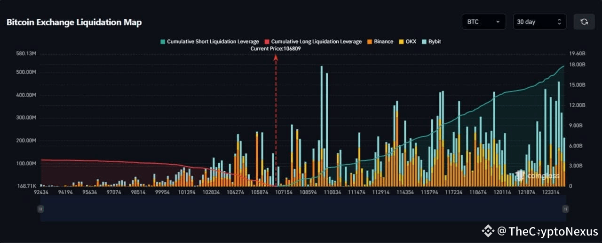
Task: Click the 400.00M y-axis label
Action: coord(26,95)
